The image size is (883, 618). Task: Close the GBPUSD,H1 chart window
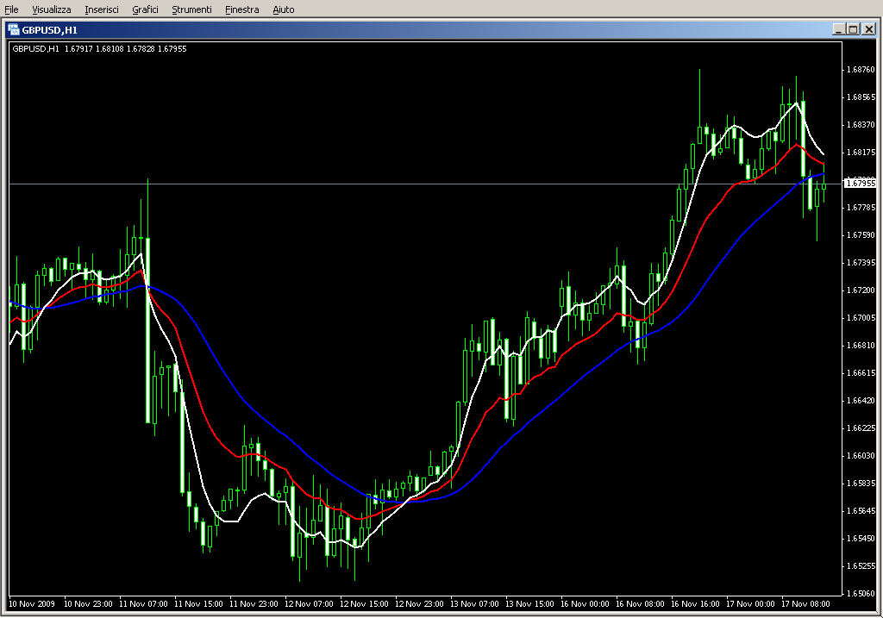[x=869, y=29]
